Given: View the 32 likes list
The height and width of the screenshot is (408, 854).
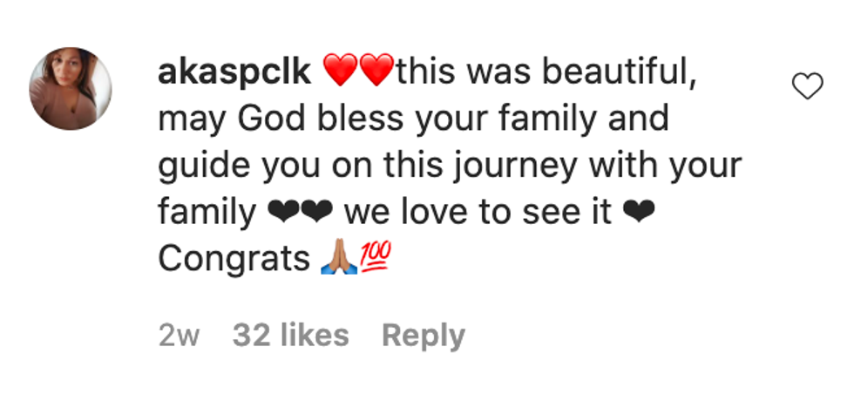Looking at the screenshot, I should click(290, 335).
